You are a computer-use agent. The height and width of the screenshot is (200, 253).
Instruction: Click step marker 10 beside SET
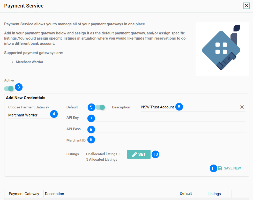coord(155,154)
